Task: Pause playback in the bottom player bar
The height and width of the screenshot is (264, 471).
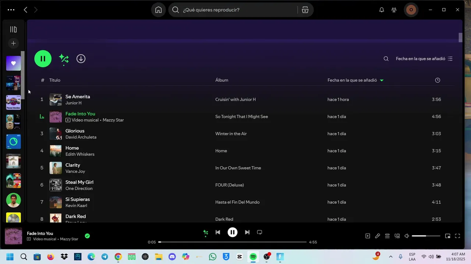Action: (233, 232)
